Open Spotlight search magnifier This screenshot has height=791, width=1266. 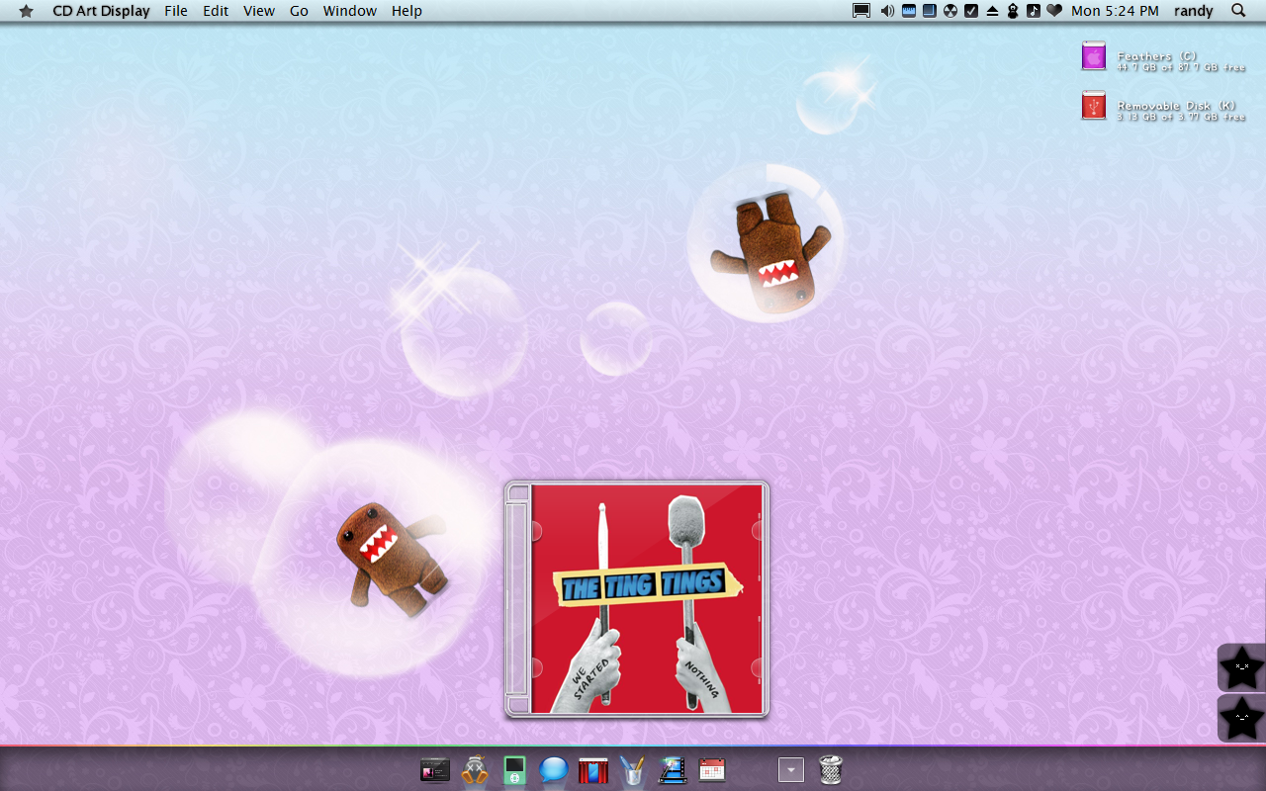point(1238,11)
